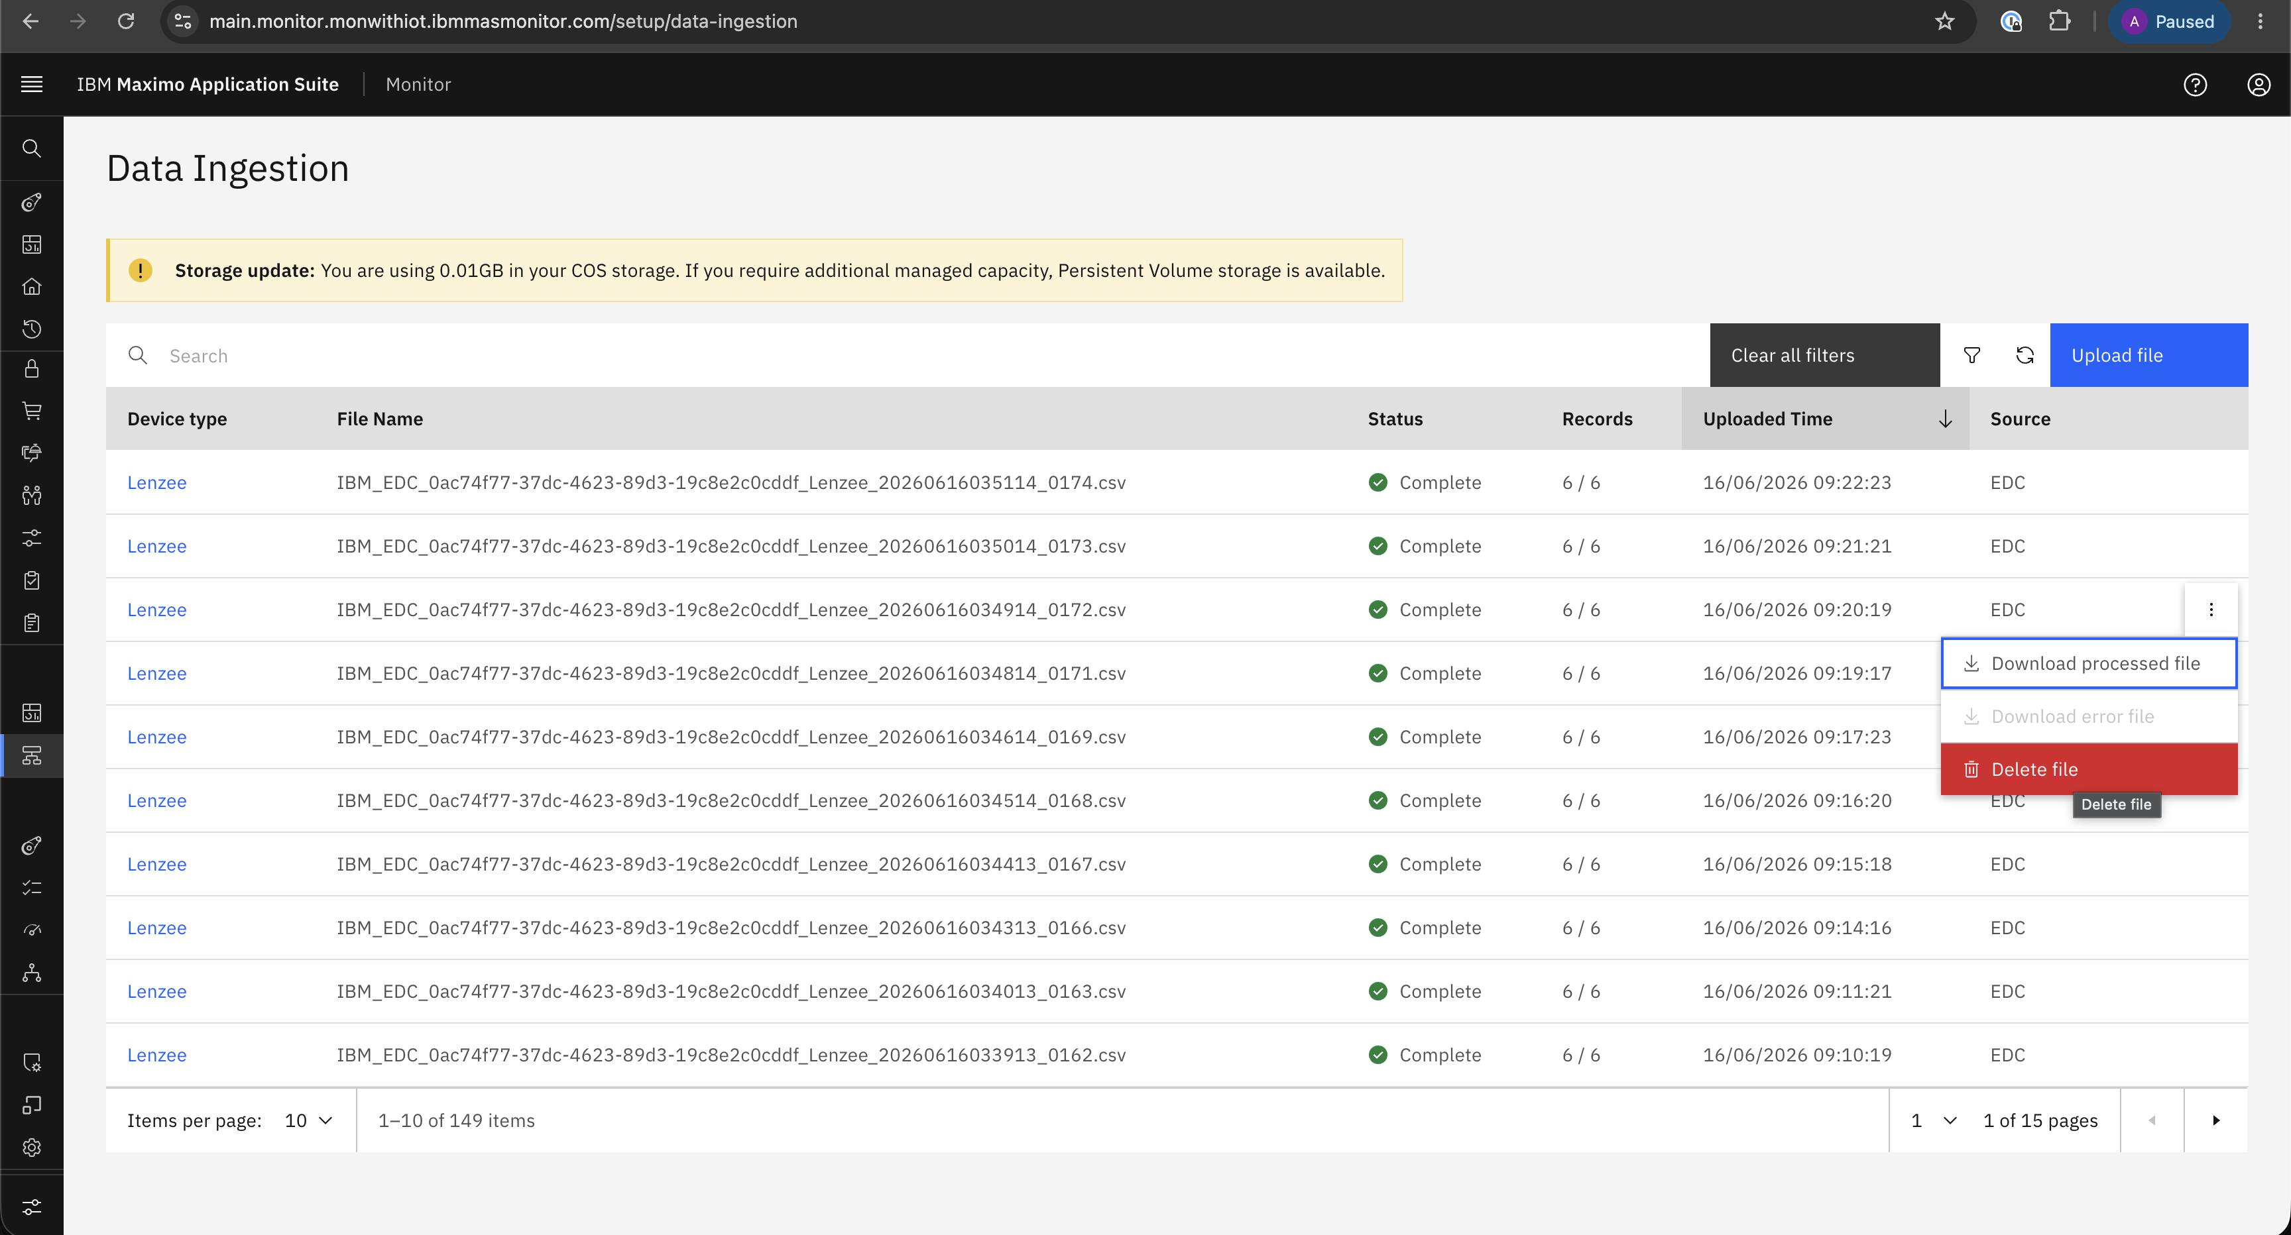
Task: Open the sidebar history clock icon
Action: point(32,329)
